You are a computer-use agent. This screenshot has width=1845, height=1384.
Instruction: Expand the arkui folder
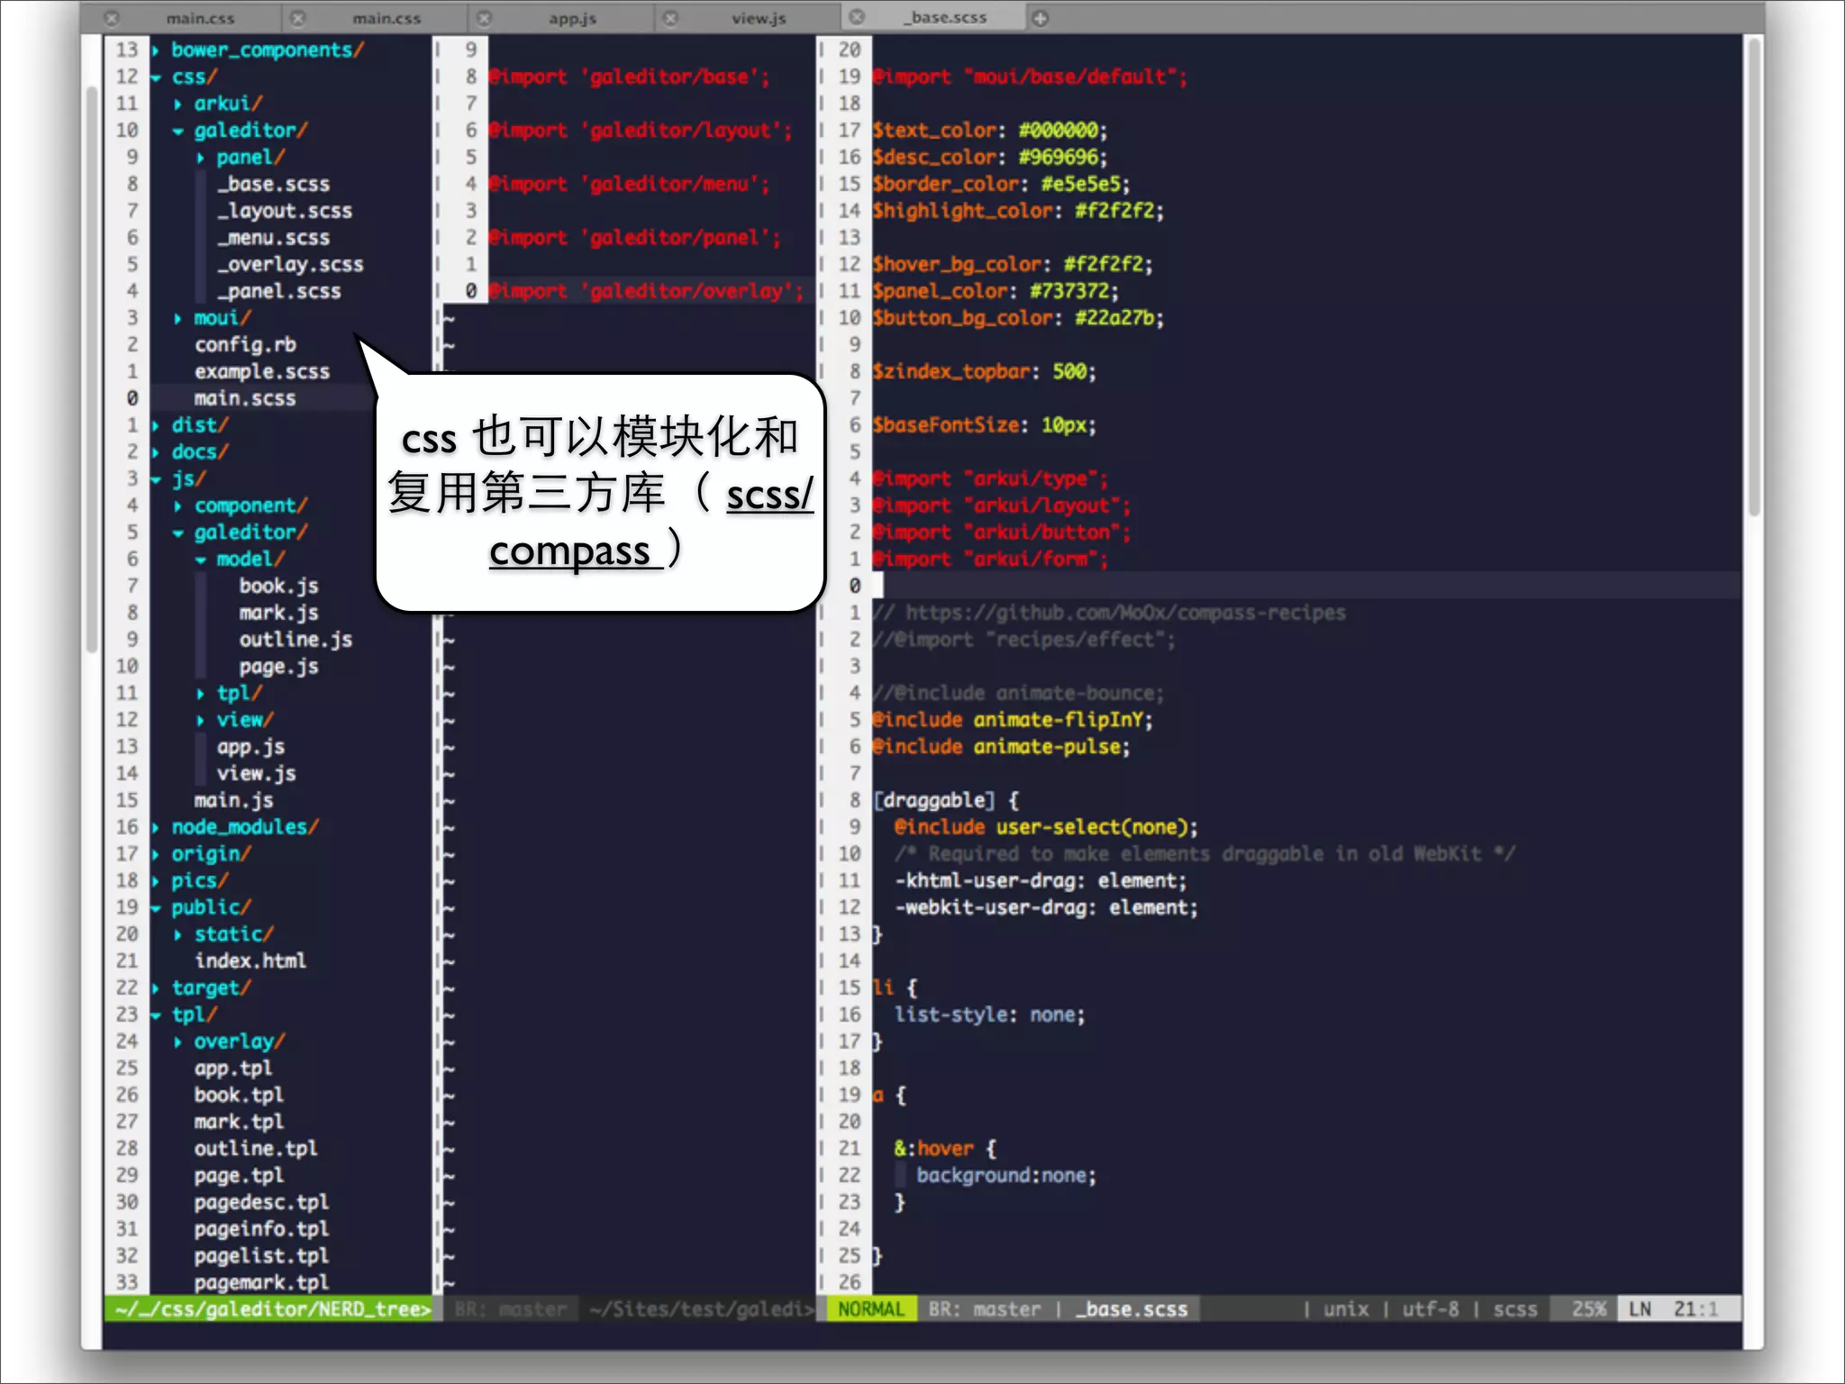pyautogui.click(x=177, y=105)
